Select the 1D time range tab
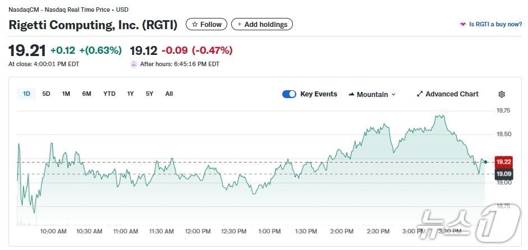Viewport: 528px width, 250px height. coord(26,94)
